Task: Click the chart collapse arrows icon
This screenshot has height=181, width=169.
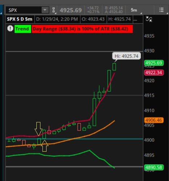Action: click(149, 19)
